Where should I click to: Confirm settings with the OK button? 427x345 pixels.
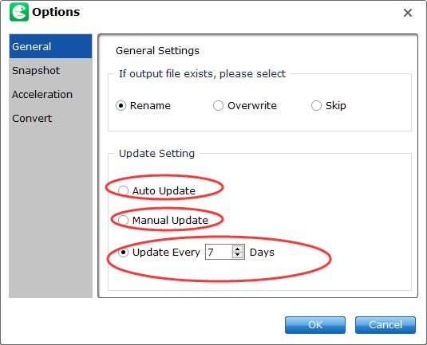click(315, 325)
